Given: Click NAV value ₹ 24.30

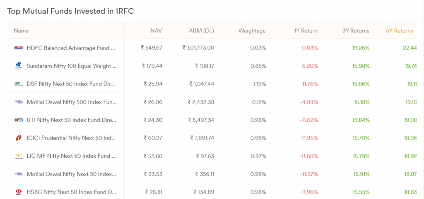Looking at the screenshot, I should pos(153,120).
